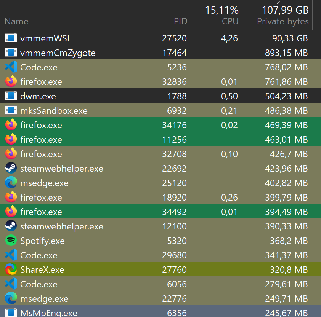
Task: Click PID value 1788
Action: pos(177,96)
